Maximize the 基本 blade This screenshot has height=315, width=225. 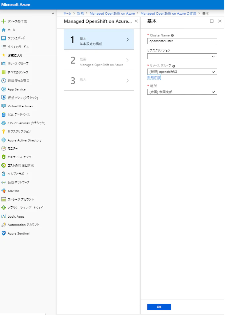coord(212,21)
